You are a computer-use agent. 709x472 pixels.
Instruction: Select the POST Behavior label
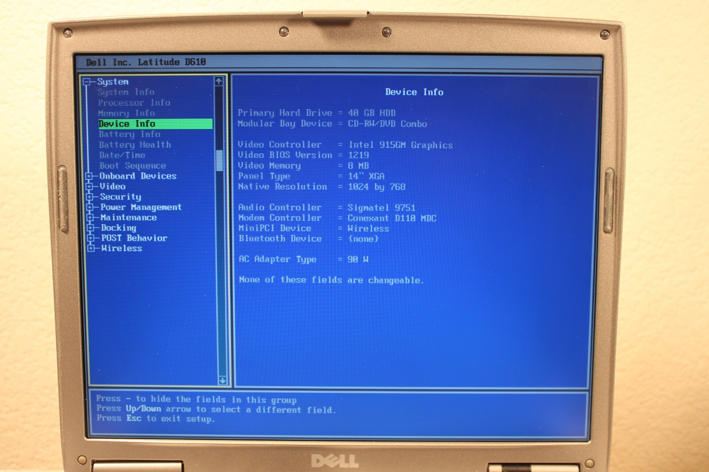click(134, 238)
